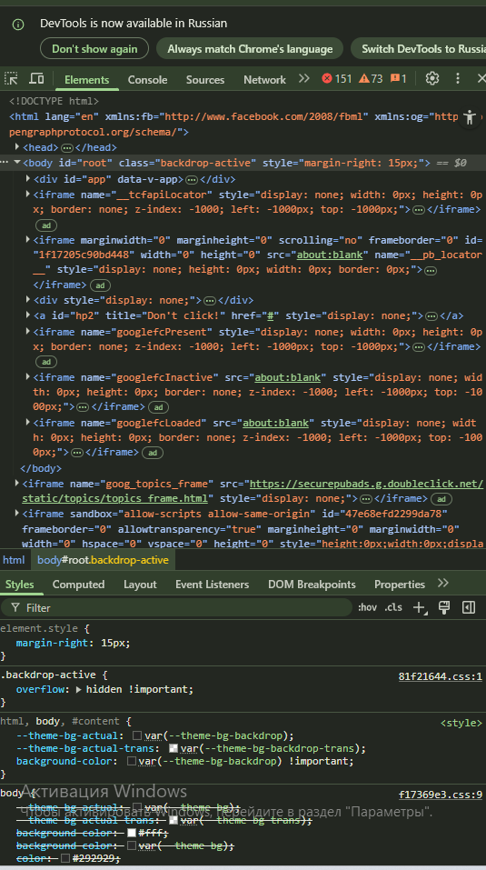
Task: Expand the iframe sandbox allow-scripts node
Action: (x=17, y=514)
